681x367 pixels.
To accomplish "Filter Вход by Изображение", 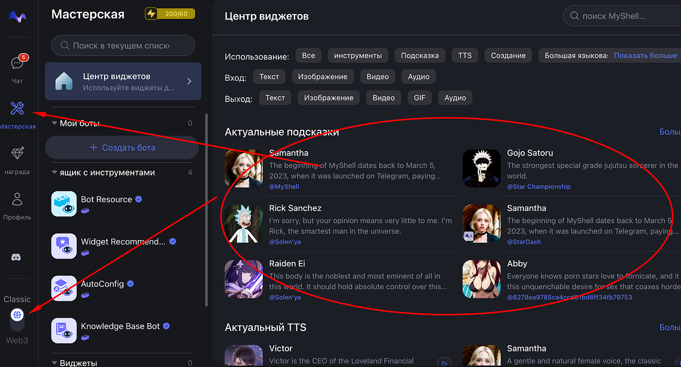I will 323,76.
